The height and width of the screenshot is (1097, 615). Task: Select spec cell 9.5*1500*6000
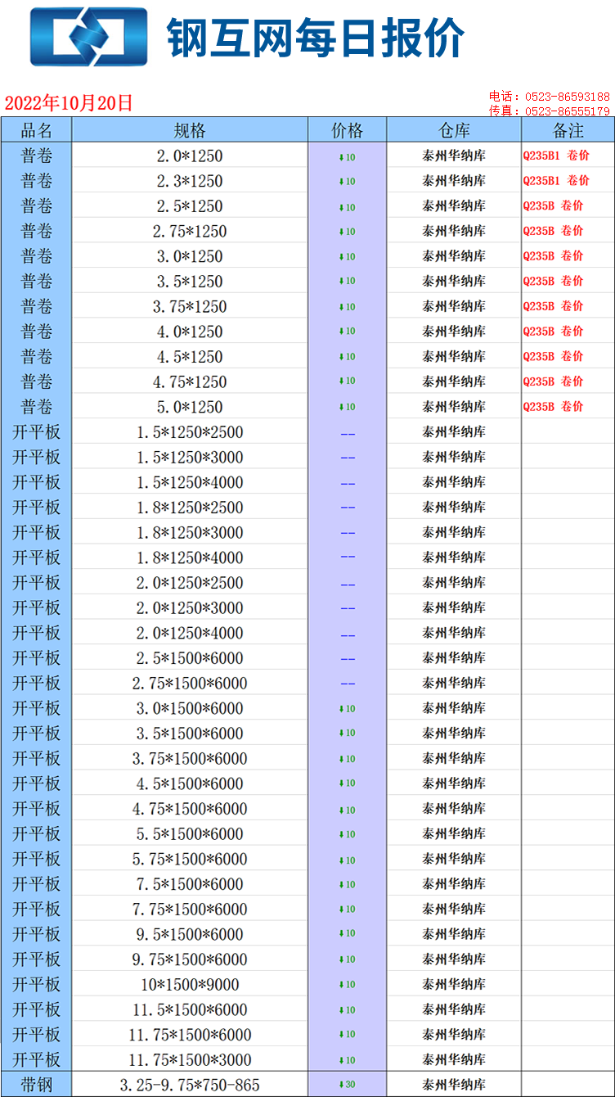pos(190,934)
